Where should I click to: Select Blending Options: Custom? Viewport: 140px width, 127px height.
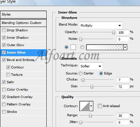(23, 23)
